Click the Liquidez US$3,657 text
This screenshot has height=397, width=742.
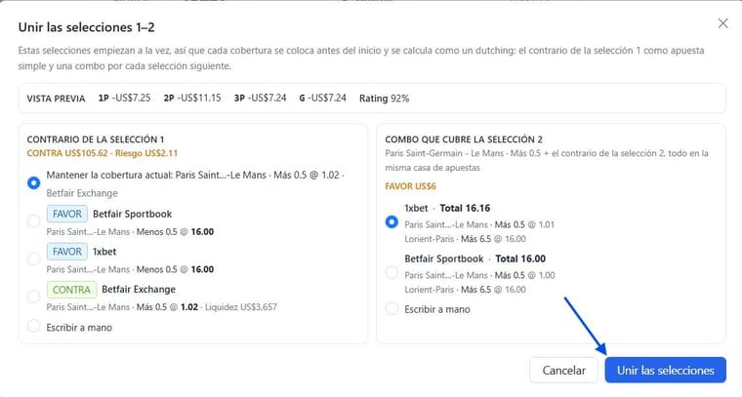pyautogui.click(x=241, y=307)
